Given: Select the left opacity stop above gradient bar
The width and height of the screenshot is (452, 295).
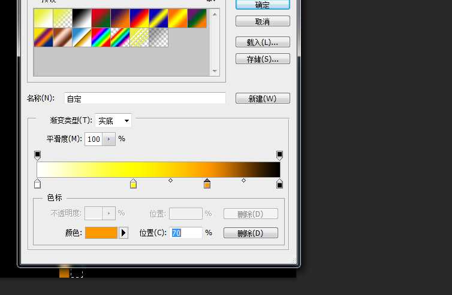Looking at the screenshot, I should pos(37,156).
